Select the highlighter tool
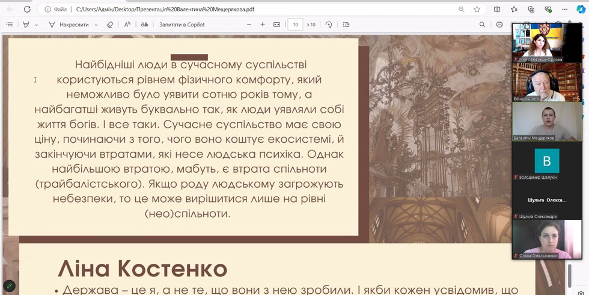This screenshot has height=295, width=589. pos(26,25)
